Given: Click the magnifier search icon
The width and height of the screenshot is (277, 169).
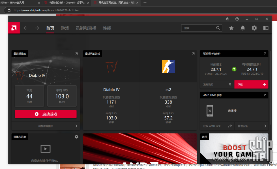Looking at the screenshot, I should pos(218,28).
